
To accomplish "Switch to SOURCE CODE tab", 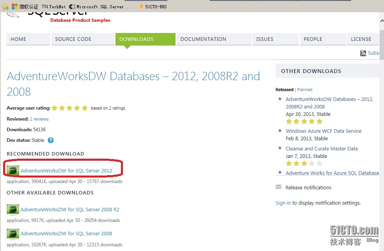I will [x=83, y=39].
